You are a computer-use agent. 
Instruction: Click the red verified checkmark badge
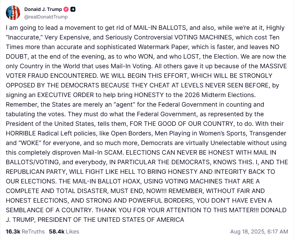pos(66,9)
